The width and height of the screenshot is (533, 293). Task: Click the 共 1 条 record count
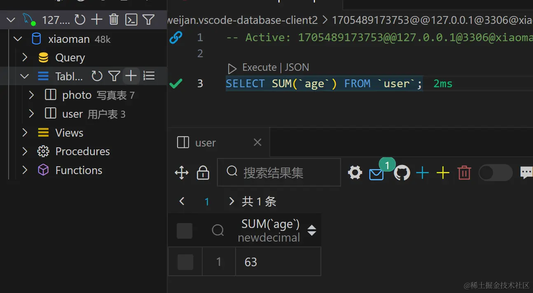pyautogui.click(x=259, y=202)
